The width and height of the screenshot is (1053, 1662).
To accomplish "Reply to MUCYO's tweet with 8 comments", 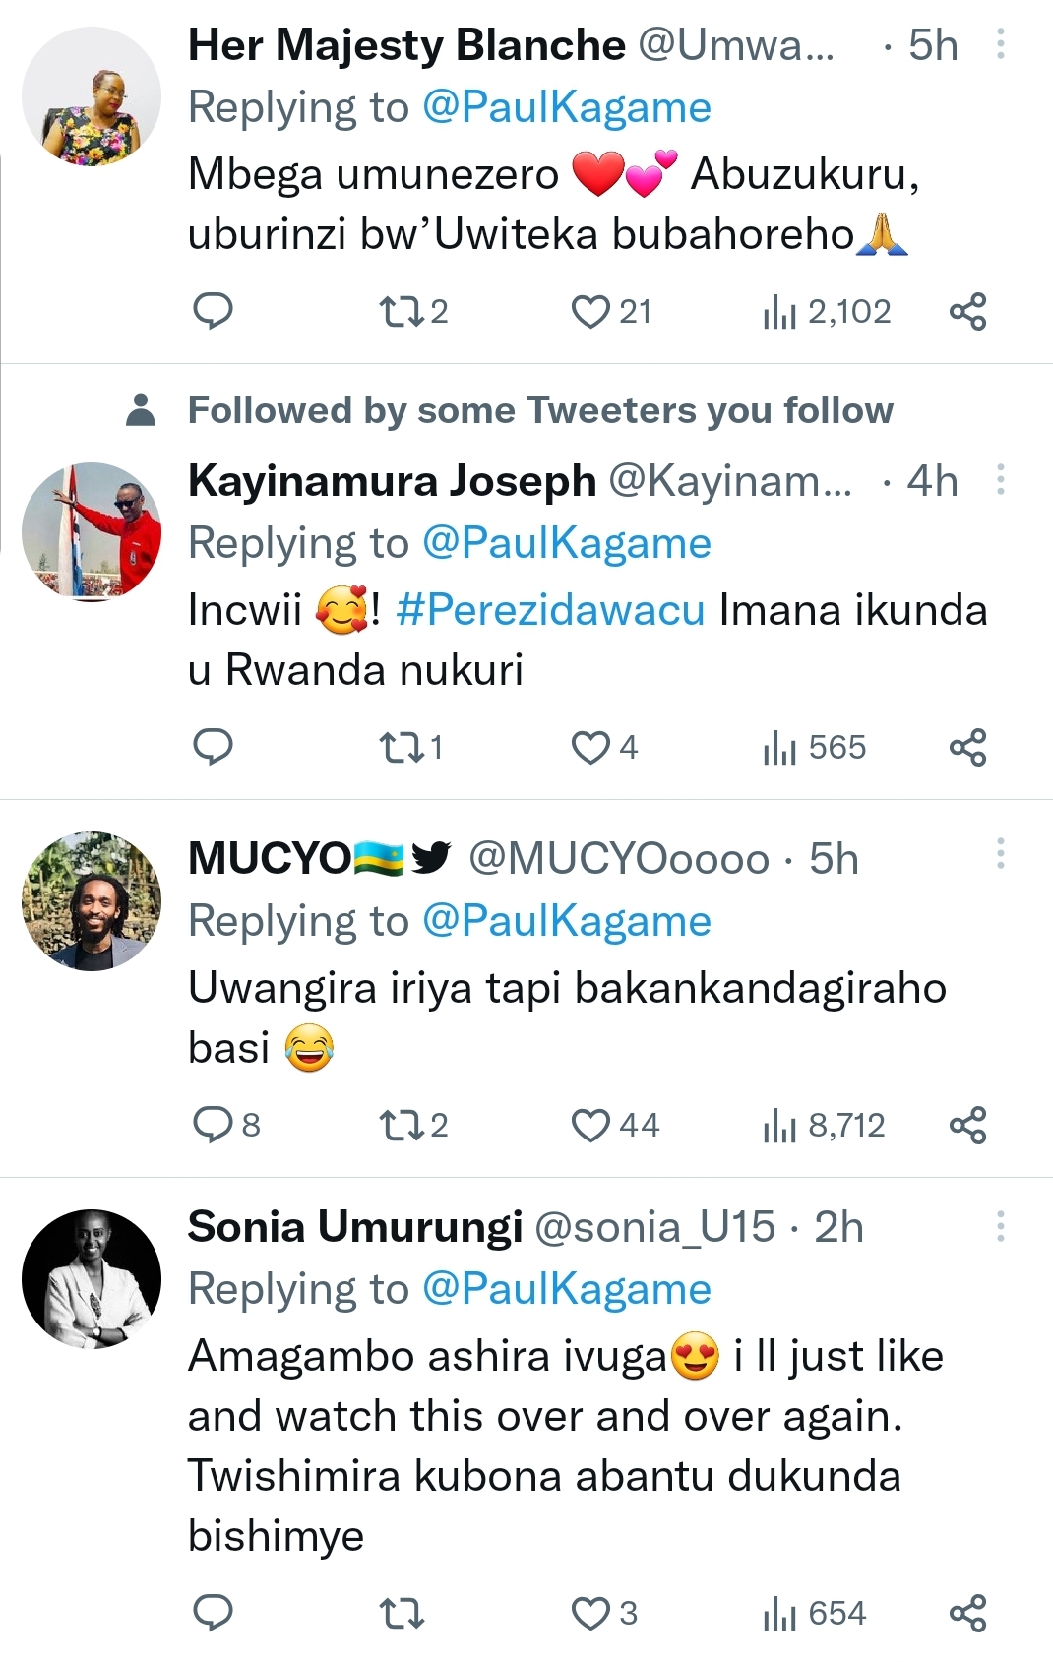I will click(x=213, y=1125).
